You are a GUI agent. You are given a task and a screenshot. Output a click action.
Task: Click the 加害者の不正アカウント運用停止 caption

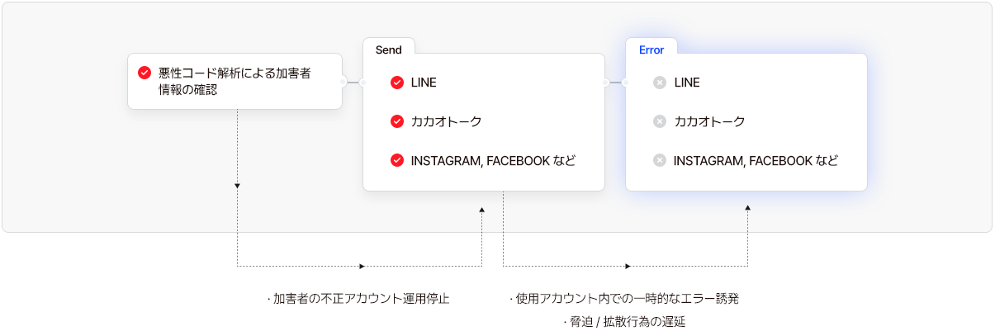click(358, 299)
